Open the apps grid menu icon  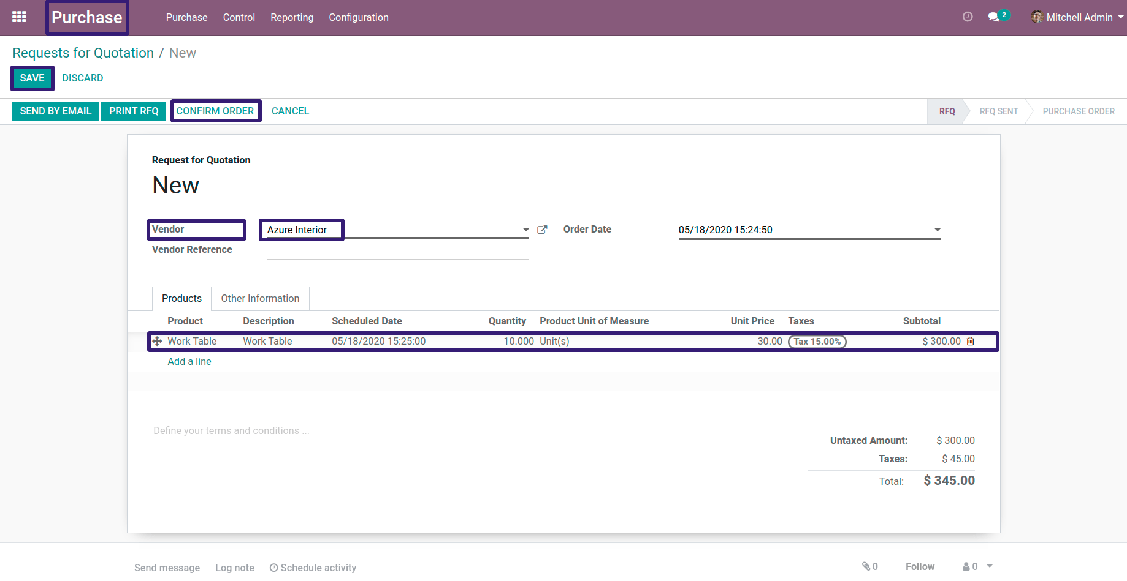click(19, 17)
